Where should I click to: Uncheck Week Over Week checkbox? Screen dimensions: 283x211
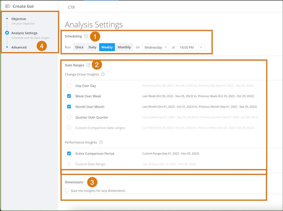coord(69,96)
